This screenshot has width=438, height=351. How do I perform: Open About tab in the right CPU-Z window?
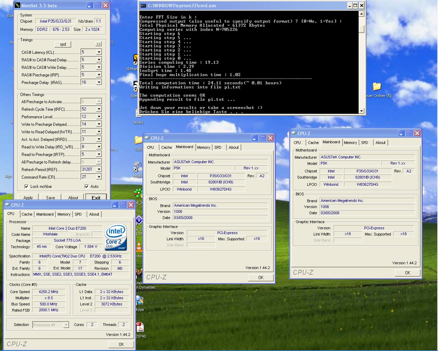point(381,143)
